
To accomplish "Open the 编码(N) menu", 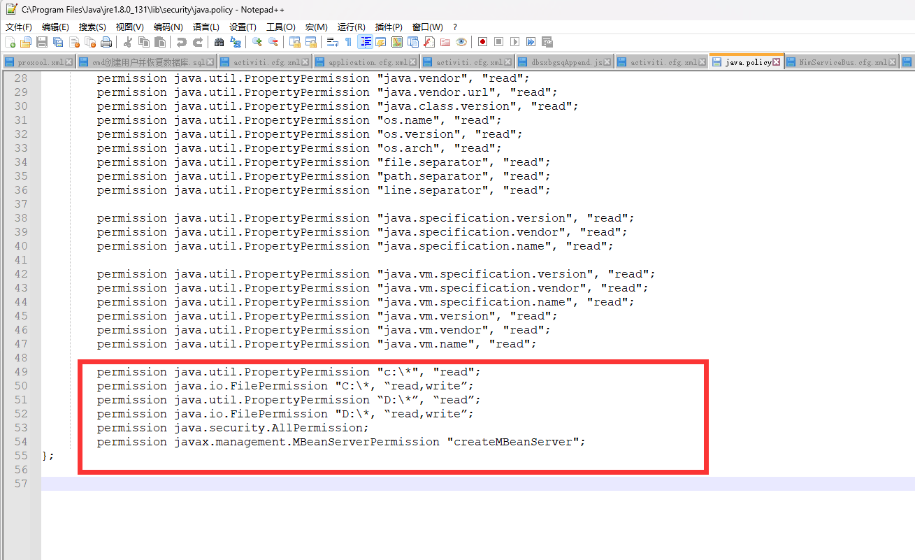I will [x=168, y=27].
